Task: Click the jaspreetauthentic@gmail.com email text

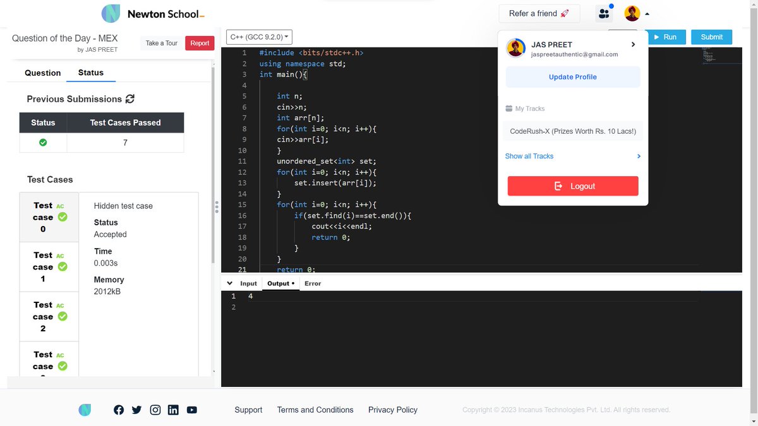Action: point(574,55)
